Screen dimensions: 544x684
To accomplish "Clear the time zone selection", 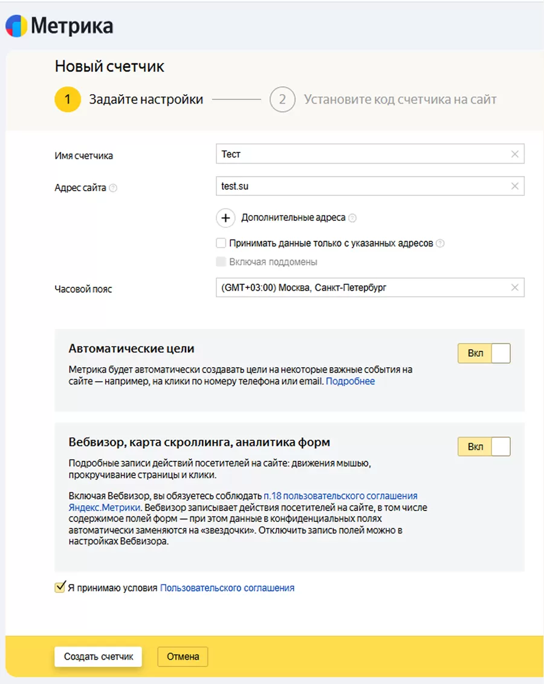I will [515, 288].
